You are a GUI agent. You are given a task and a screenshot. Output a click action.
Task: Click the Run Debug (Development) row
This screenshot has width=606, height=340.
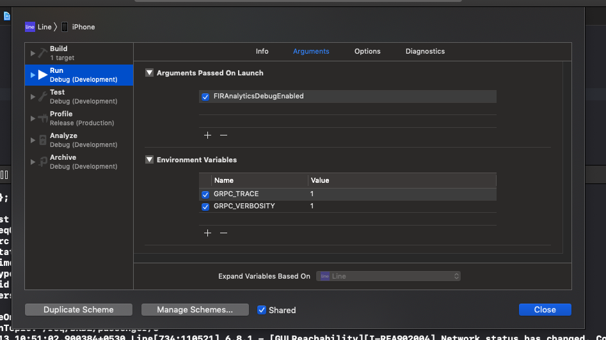(x=79, y=75)
